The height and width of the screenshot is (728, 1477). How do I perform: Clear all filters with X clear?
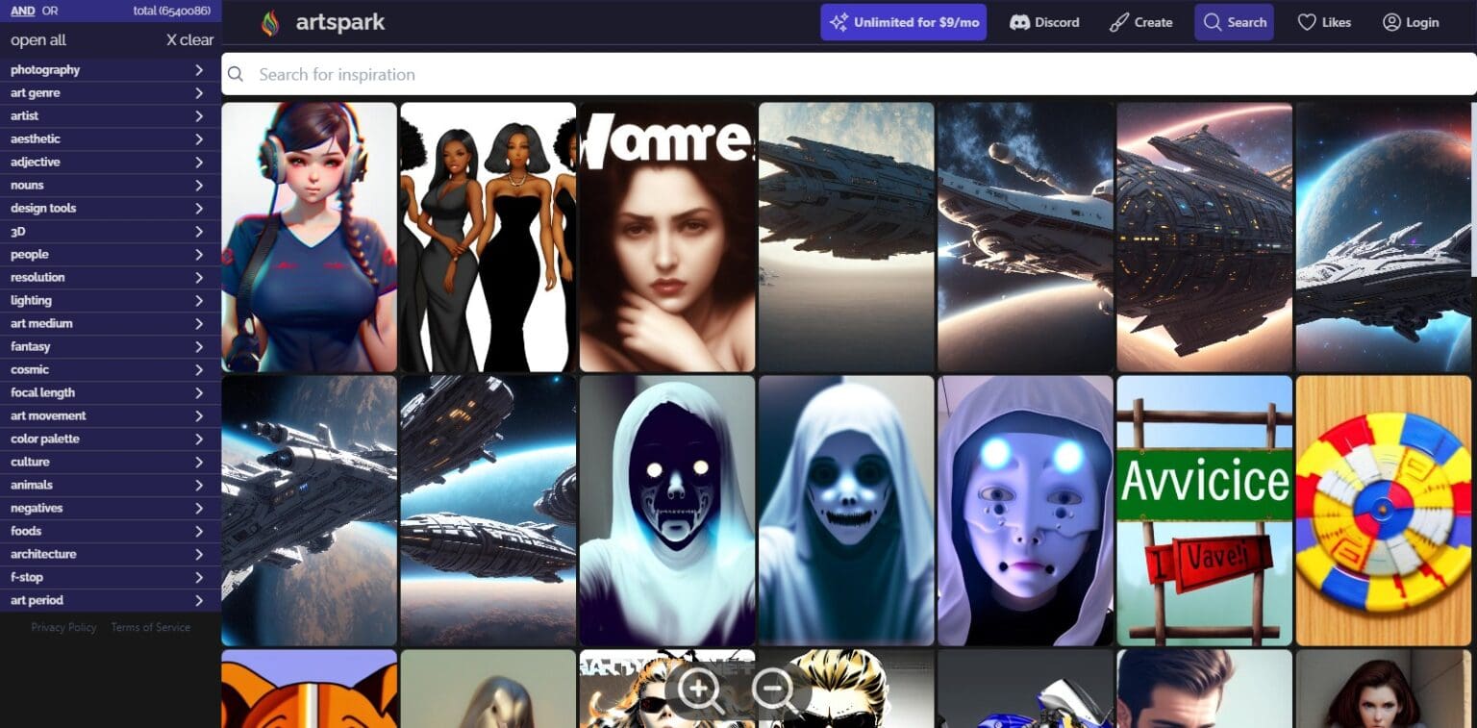click(x=189, y=40)
